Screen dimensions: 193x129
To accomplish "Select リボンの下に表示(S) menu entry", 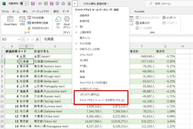I will coord(101,95).
